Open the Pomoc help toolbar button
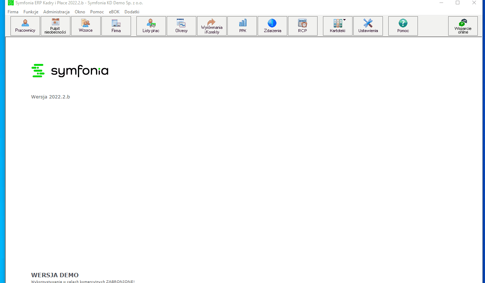 coord(403,26)
